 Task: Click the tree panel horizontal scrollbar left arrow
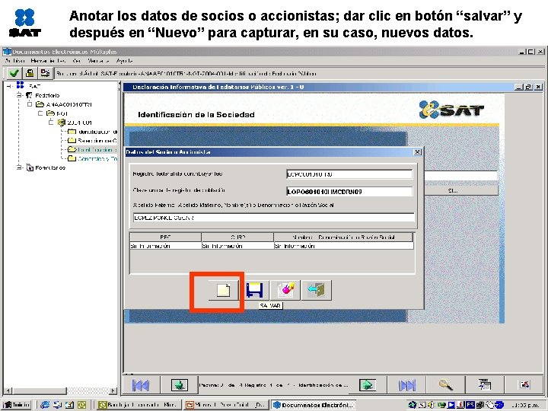click(8, 390)
